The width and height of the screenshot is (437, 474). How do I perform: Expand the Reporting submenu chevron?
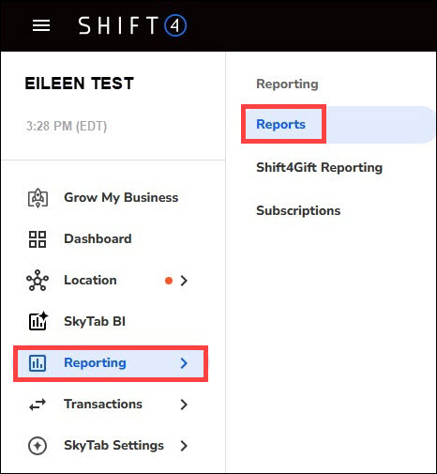(x=184, y=363)
